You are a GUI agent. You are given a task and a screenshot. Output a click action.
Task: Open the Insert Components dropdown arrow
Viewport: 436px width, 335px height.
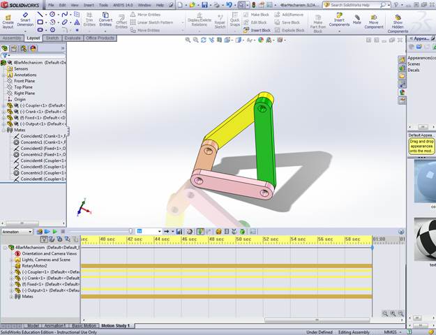point(339,31)
